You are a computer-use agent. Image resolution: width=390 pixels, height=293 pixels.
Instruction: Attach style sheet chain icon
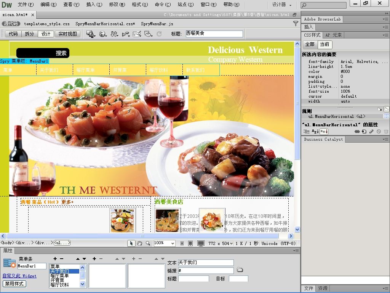tap(357, 132)
